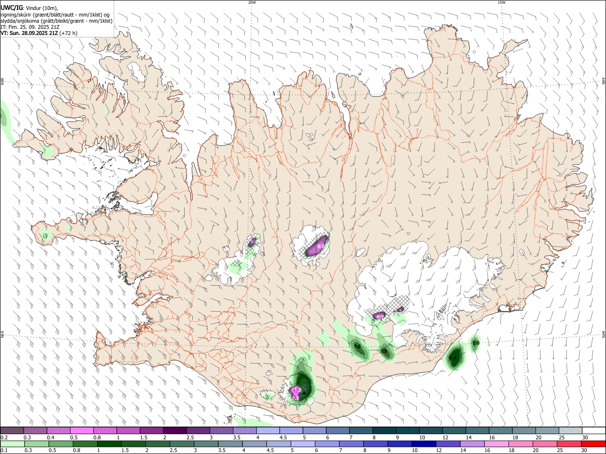
Task: Click the bright pink 0.5 swatch in snow legend
Action: [x=81, y=430]
